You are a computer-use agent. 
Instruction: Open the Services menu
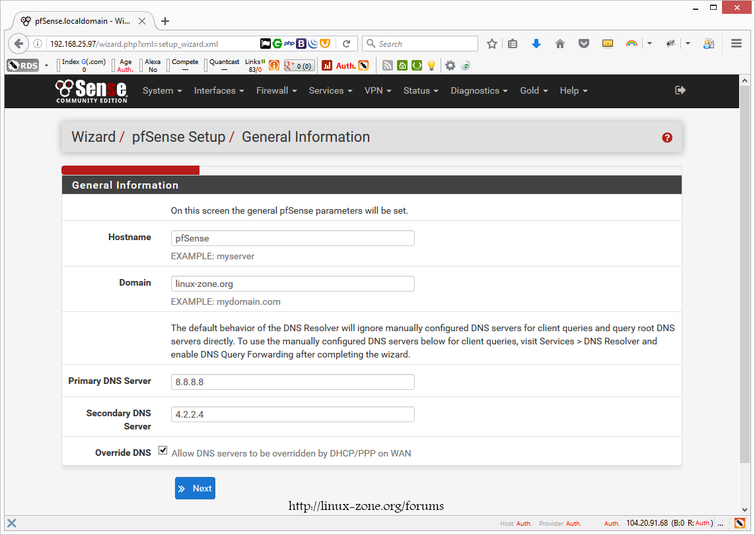tap(330, 91)
